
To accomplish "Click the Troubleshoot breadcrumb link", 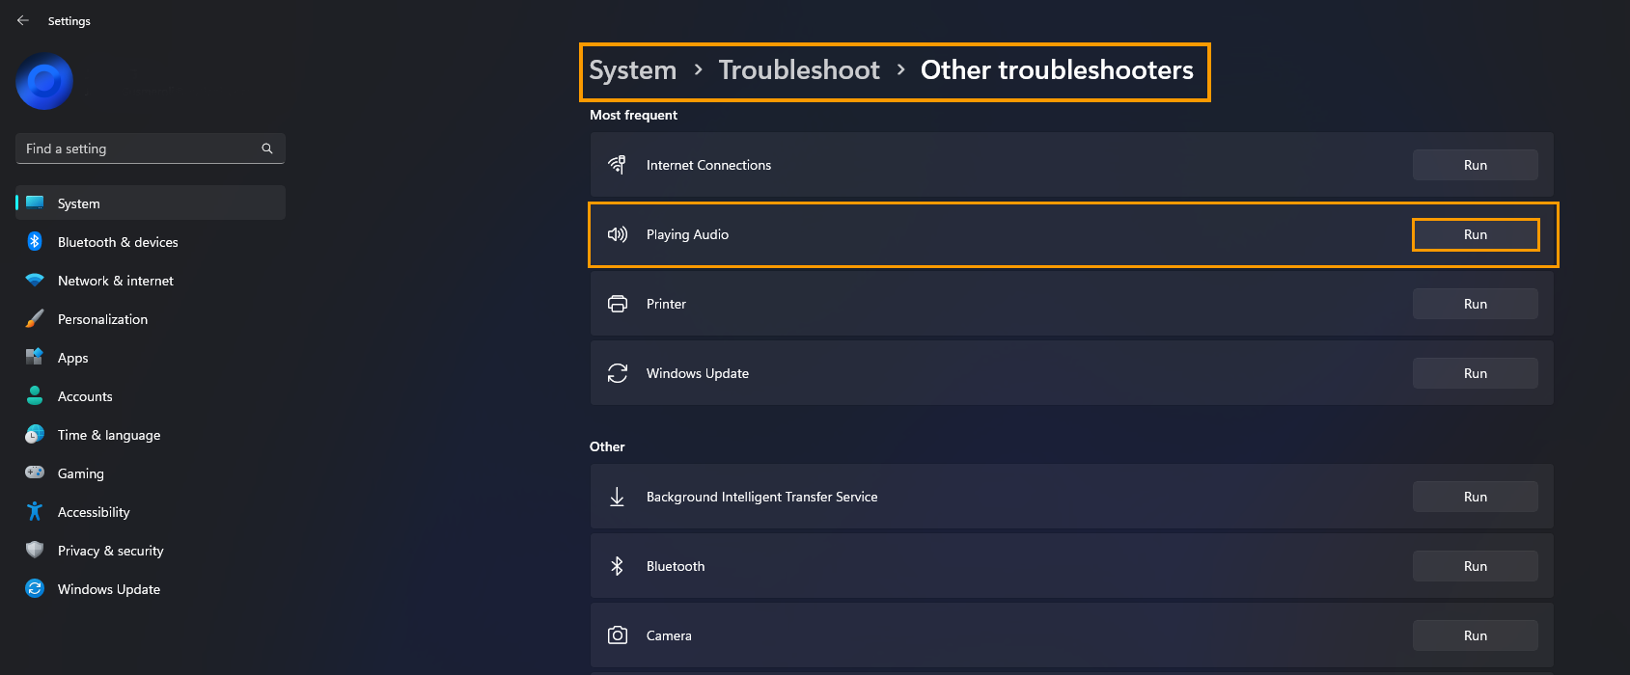I will pos(799,70).
